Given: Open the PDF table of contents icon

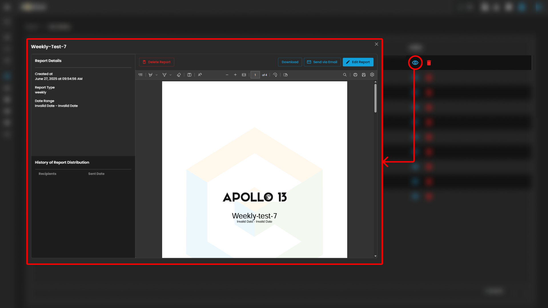Looking at the screenshot, I should [x=140, y=75].
